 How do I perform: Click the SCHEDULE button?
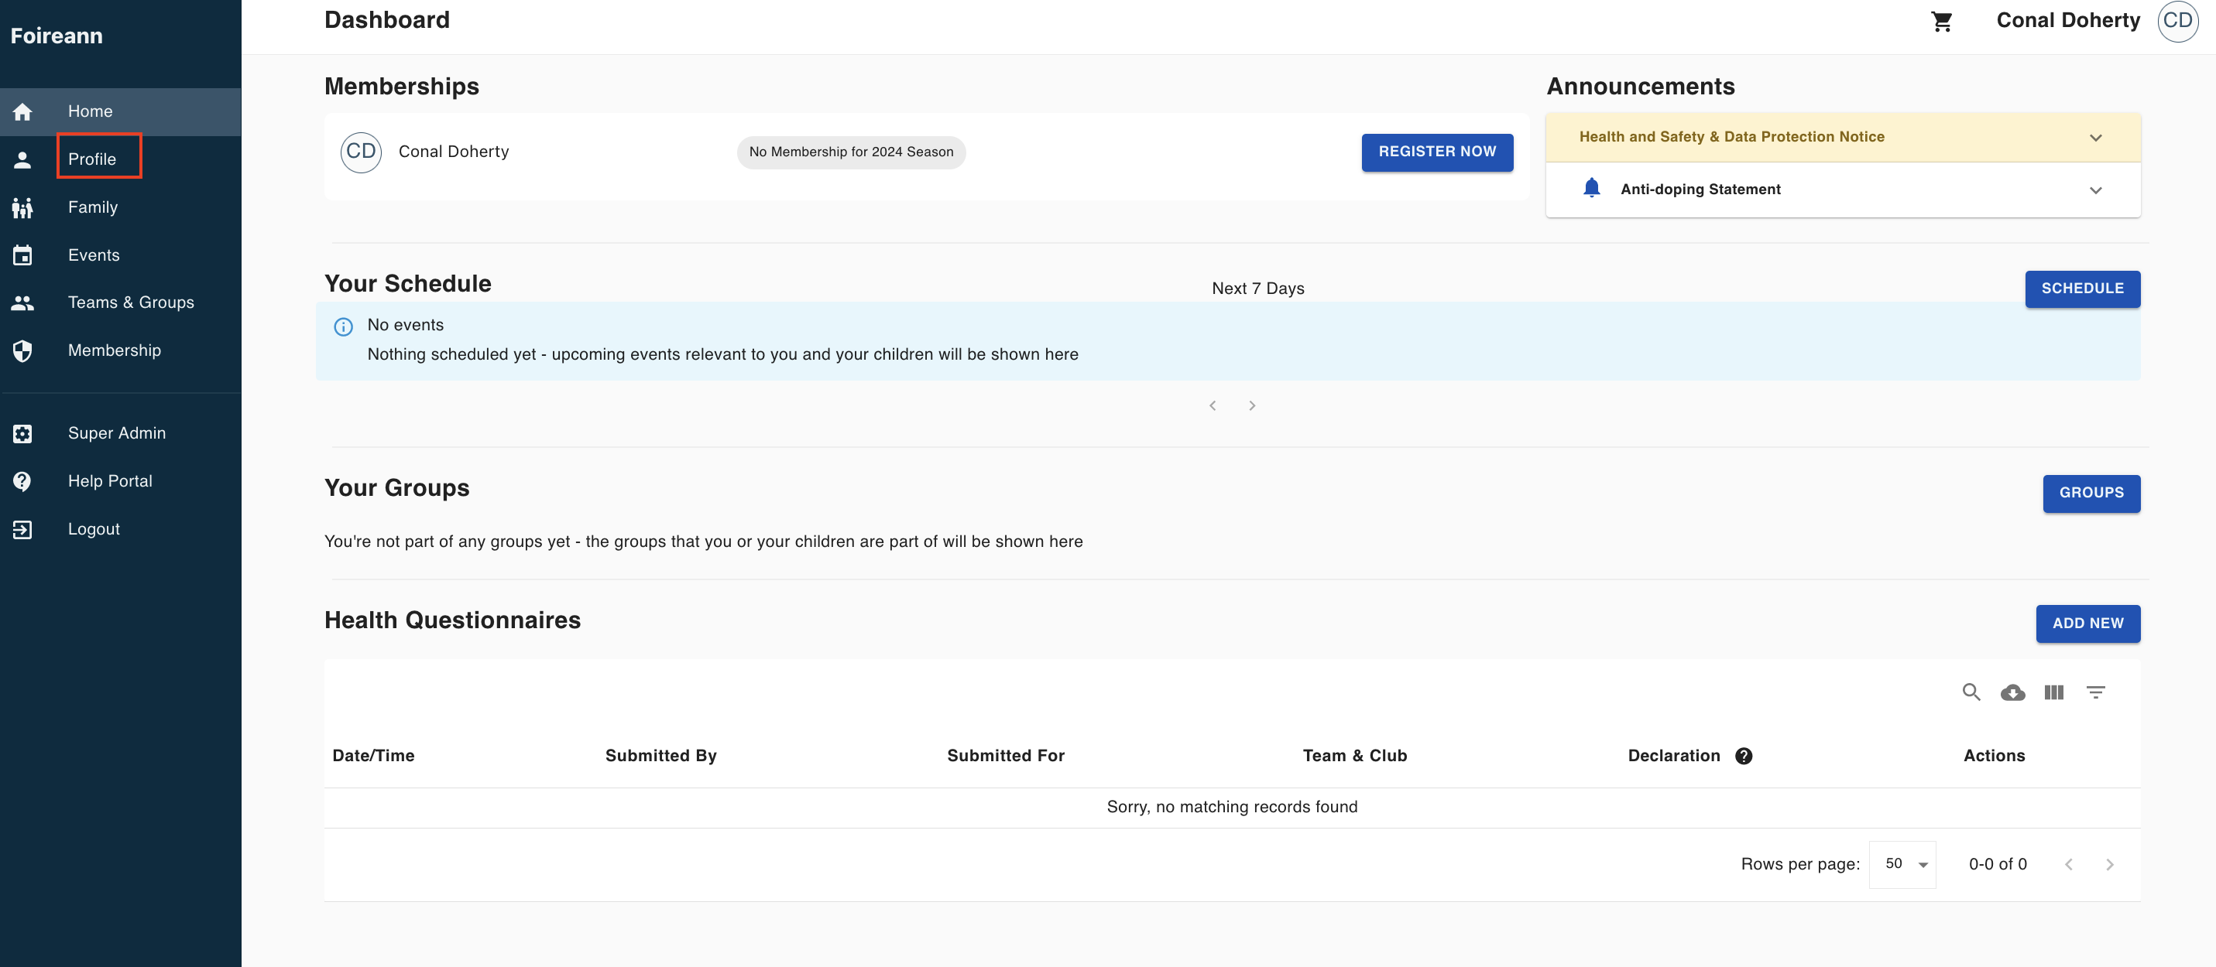(2082, 289)
